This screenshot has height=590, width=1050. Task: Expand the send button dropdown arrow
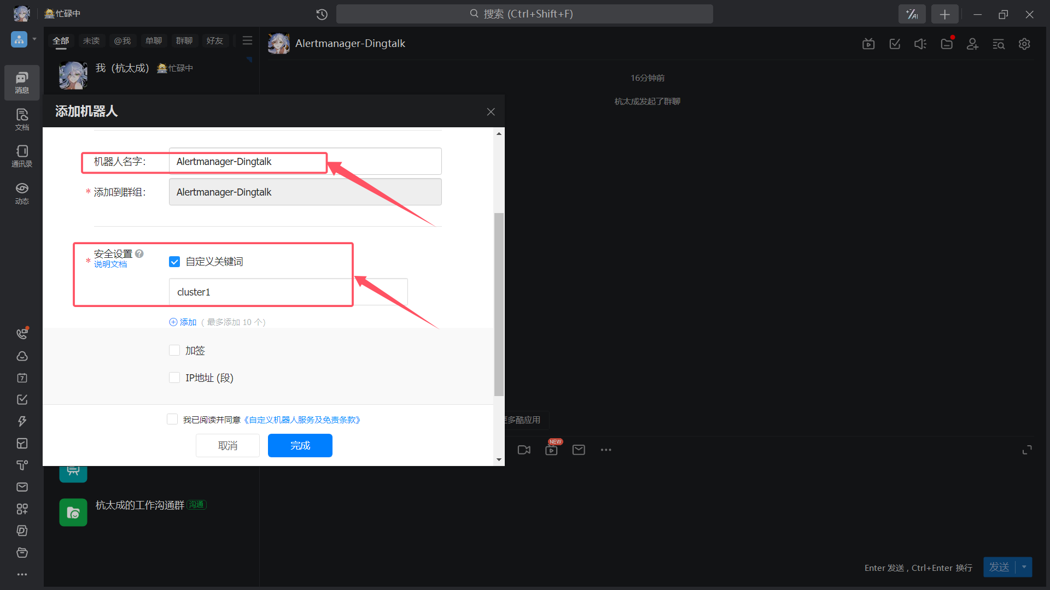point(1024,567)
